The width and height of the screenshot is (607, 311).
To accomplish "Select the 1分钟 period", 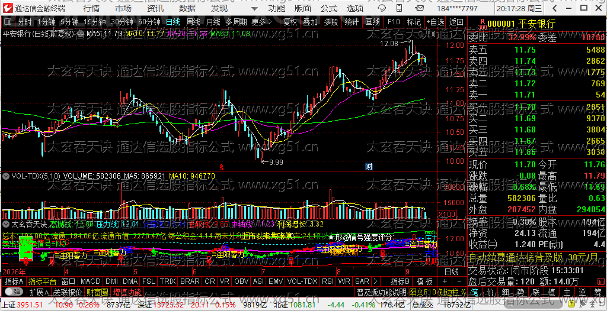I will click(x=46, y=22).
